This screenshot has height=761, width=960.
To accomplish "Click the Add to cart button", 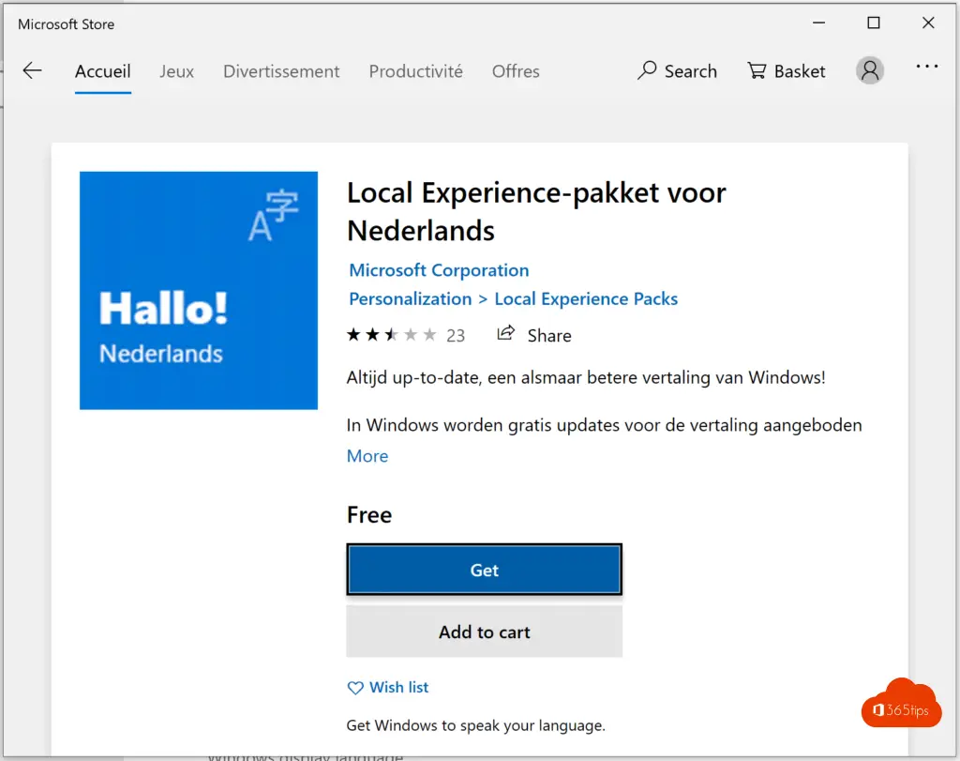I will [484, 632].
